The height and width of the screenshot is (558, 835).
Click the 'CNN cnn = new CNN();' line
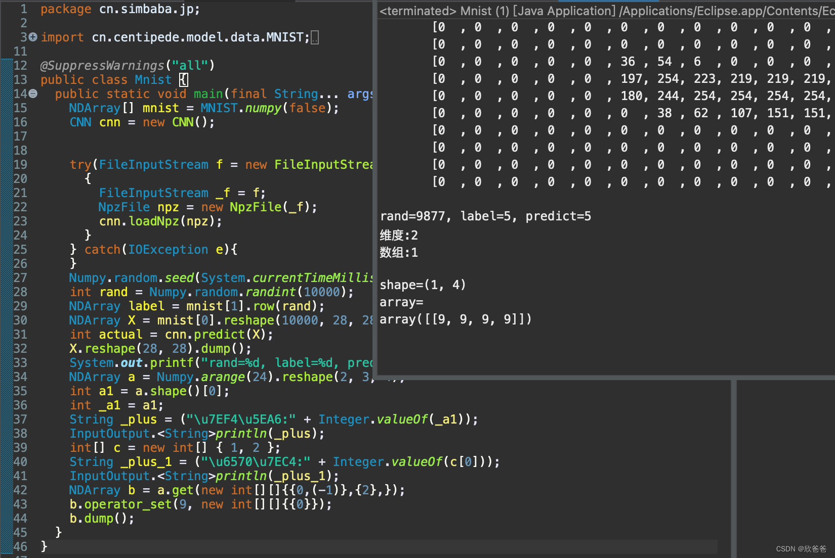pos(142,122)
